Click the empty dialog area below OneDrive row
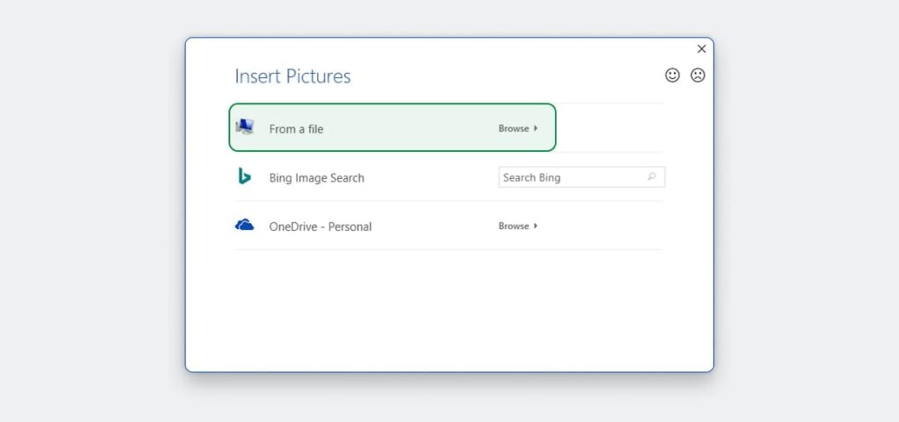This screenshot has height=422, width=899. point(448,307)
